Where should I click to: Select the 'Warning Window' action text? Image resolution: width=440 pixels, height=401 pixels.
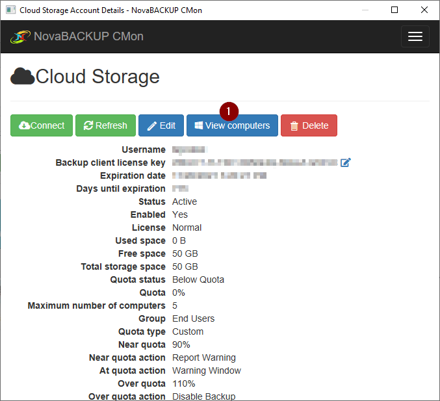point(207,370)
